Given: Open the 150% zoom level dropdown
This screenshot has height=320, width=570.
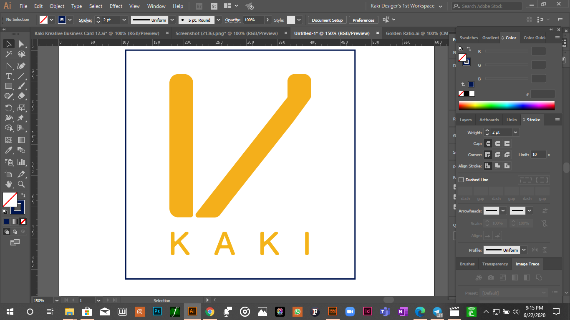Looking at the screenshot, I should [x=56, y=300].
